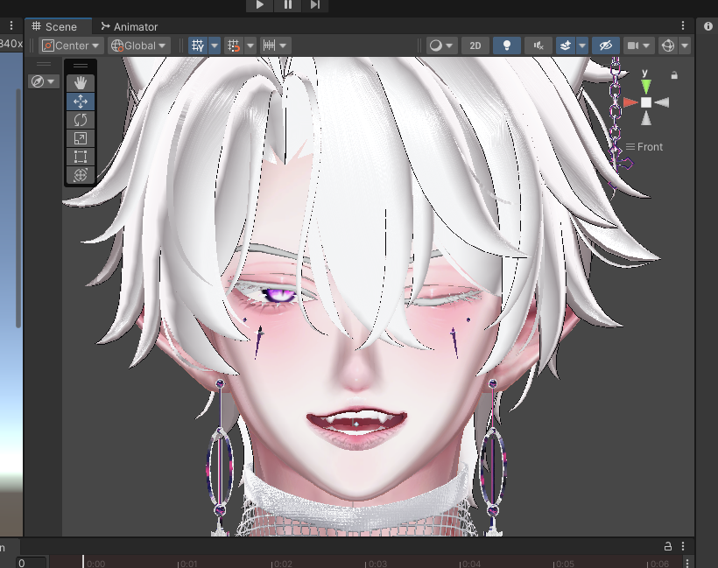Toggle 2D view mode
The width and height of the screenshot is (718, 568).
(x=475, y=46)
